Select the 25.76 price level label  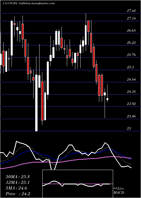[x=131, y=55]
